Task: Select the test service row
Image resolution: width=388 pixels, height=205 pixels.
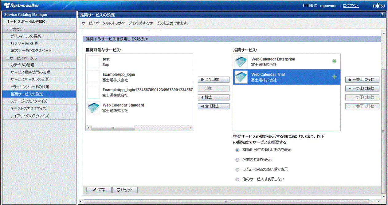Action: (x=139, y=62)
